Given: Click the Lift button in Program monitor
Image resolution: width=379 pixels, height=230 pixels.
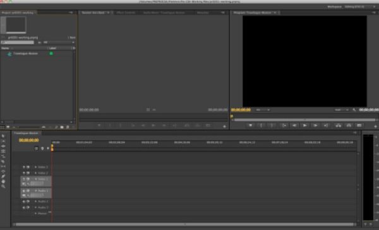Looking at the screenshot, I should point(338,125).
